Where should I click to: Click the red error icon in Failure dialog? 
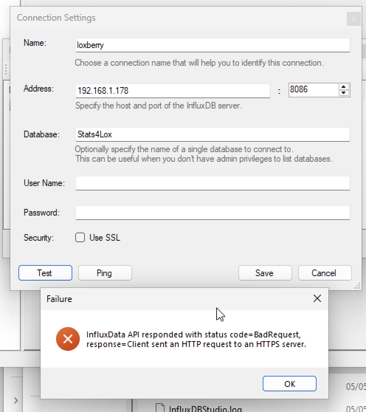(x=68, y=339)
